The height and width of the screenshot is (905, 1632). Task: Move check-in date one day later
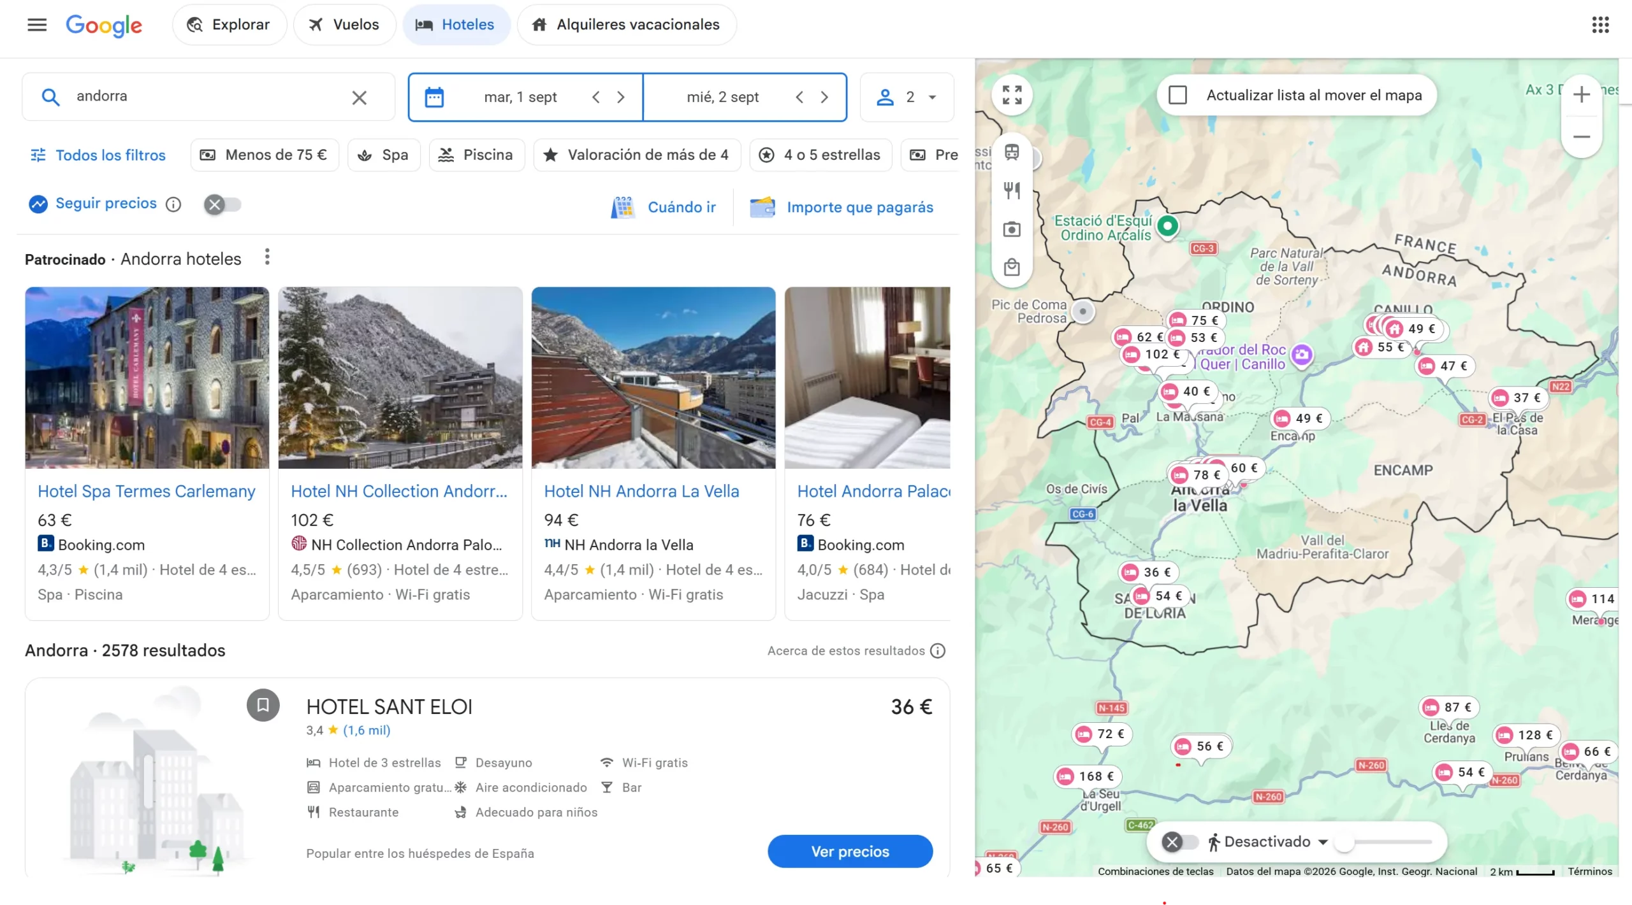click(621, 97)
